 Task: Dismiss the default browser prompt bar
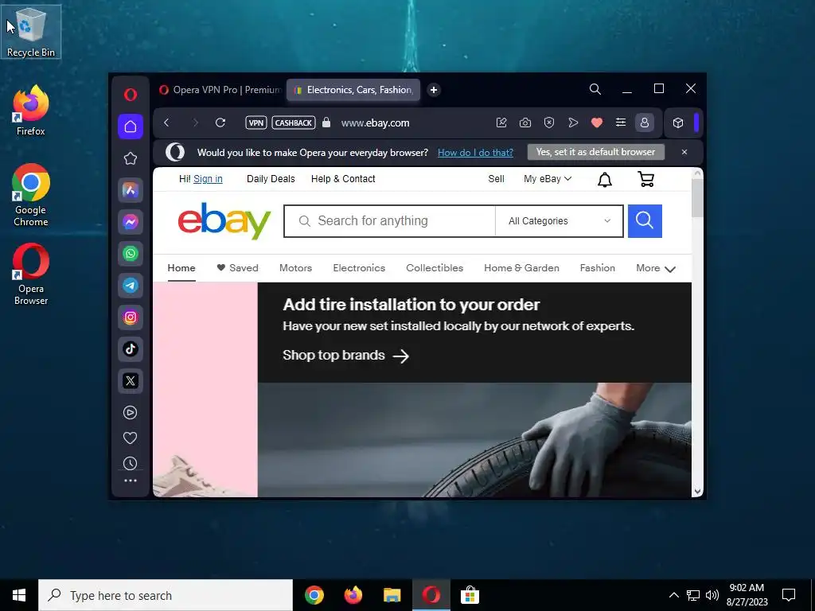[x=684, y=152]
